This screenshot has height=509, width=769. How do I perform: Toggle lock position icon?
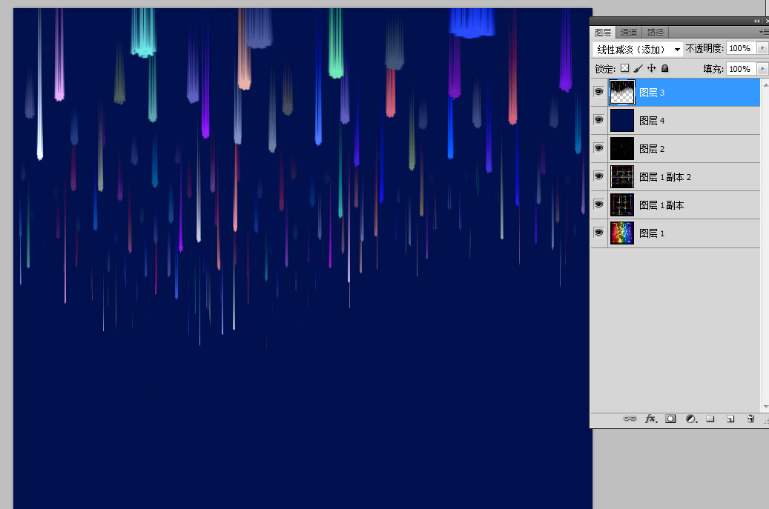tap(651, 68)
